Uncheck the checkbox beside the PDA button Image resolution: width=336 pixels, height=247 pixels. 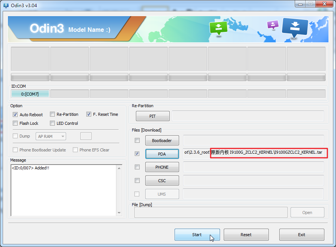pos(137,154)
